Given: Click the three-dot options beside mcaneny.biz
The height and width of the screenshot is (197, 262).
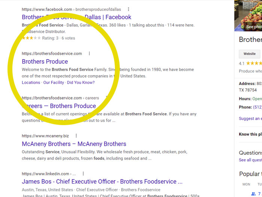Looking at the screenshot, I should click(x=76, y=136).
